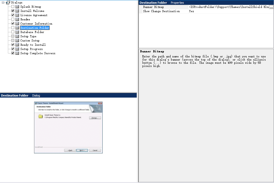The image size is (274, 183).
Task: Open the Show Change Destination dropdown
Action: click(230, 11)
